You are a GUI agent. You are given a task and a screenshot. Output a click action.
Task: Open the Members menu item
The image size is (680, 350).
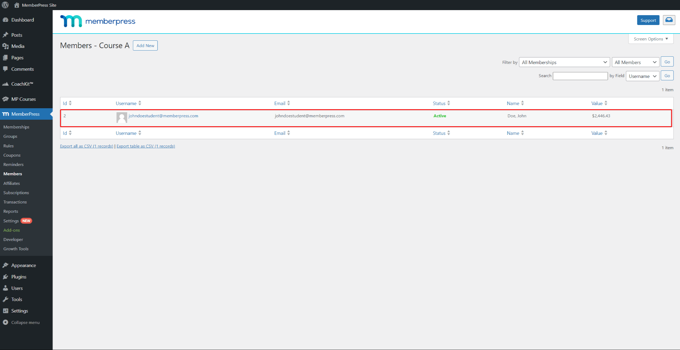[13, 174]
